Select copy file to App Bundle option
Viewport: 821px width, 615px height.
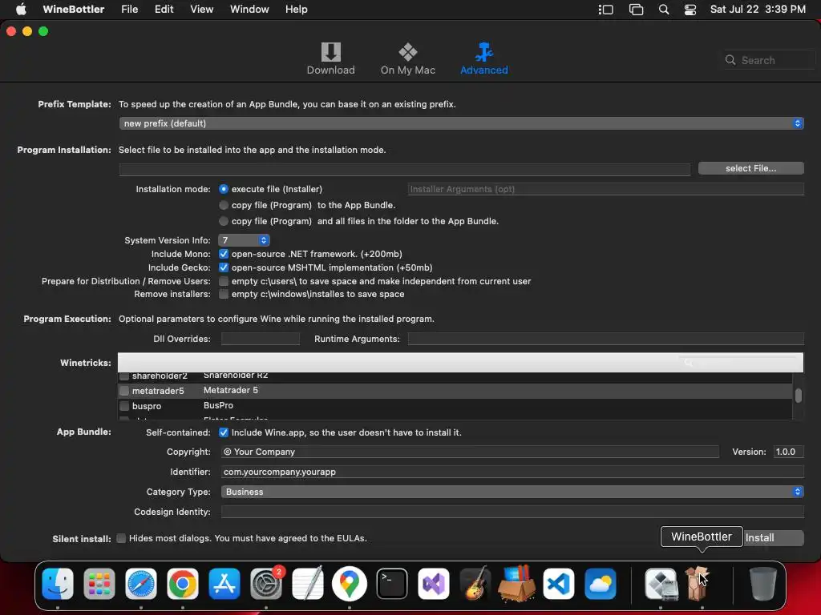pyautogui.click(x=224, y=205)
